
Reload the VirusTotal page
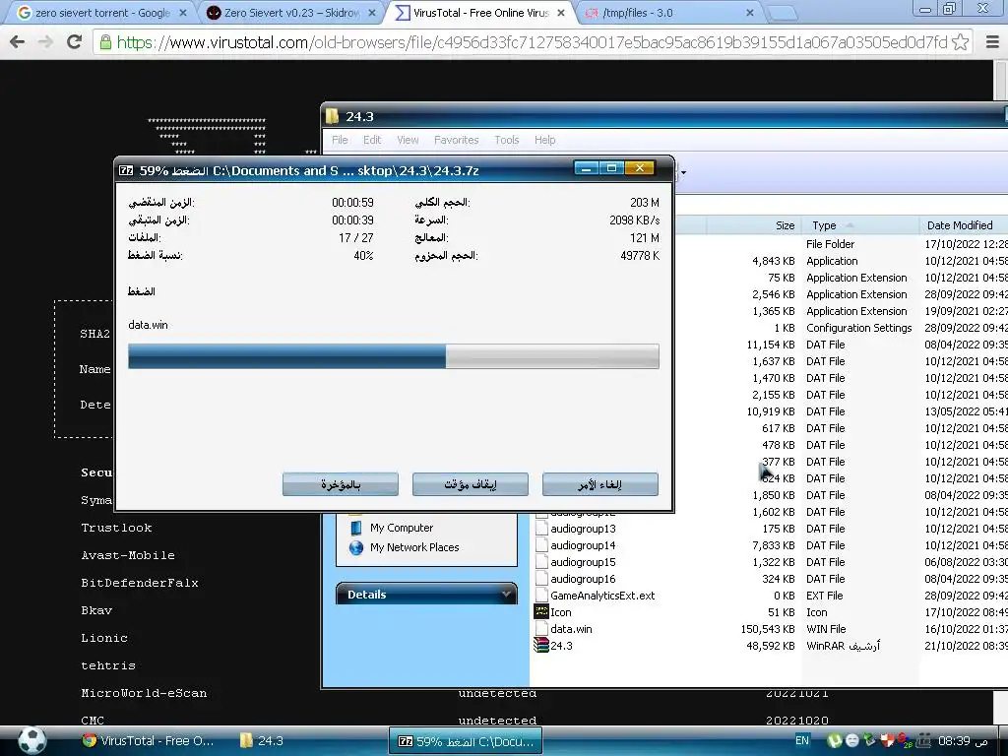(75, 42)
